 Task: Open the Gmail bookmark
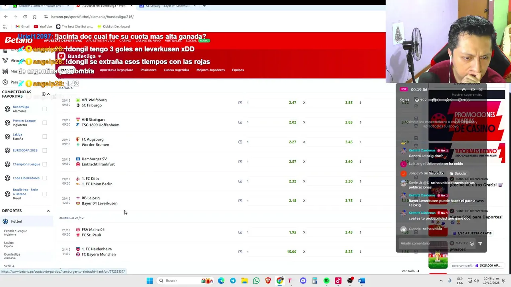point(22,27)
